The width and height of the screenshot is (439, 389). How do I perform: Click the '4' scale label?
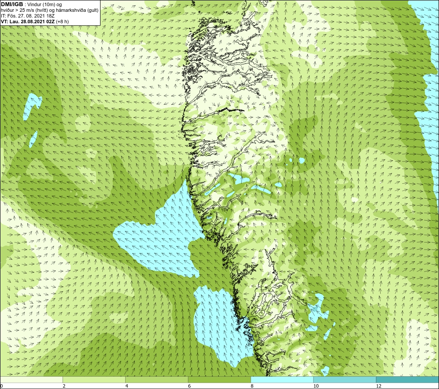pyautogui.click(x=127, y=386)
